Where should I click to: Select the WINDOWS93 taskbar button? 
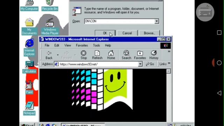pos(83,125)
